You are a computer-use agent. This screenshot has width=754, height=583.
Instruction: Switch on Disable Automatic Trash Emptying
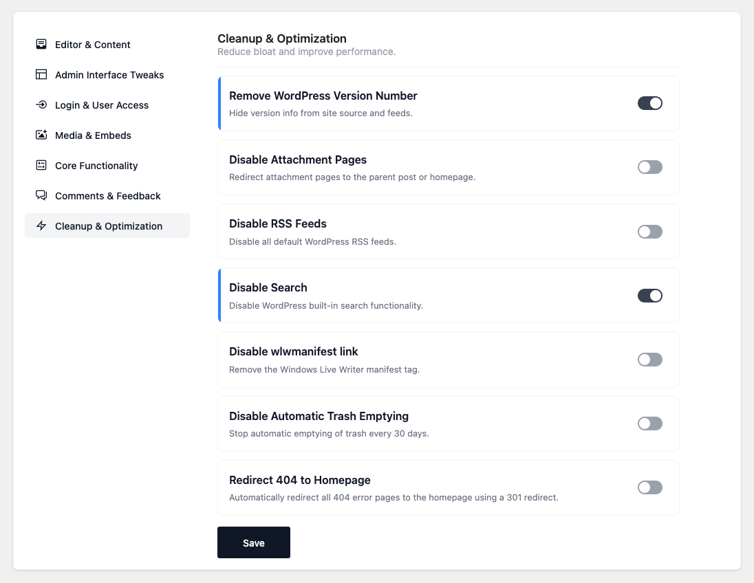pos(649,423)
